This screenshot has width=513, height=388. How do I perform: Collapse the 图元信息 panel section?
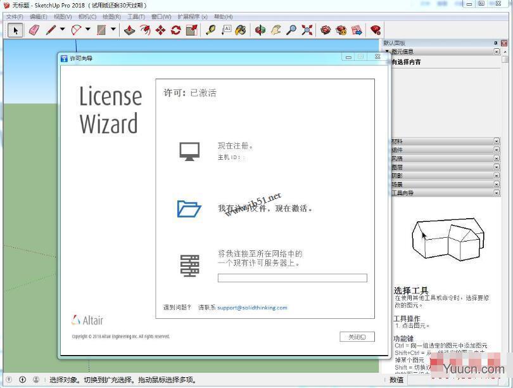pyautogui.click(x=388, y=51)
